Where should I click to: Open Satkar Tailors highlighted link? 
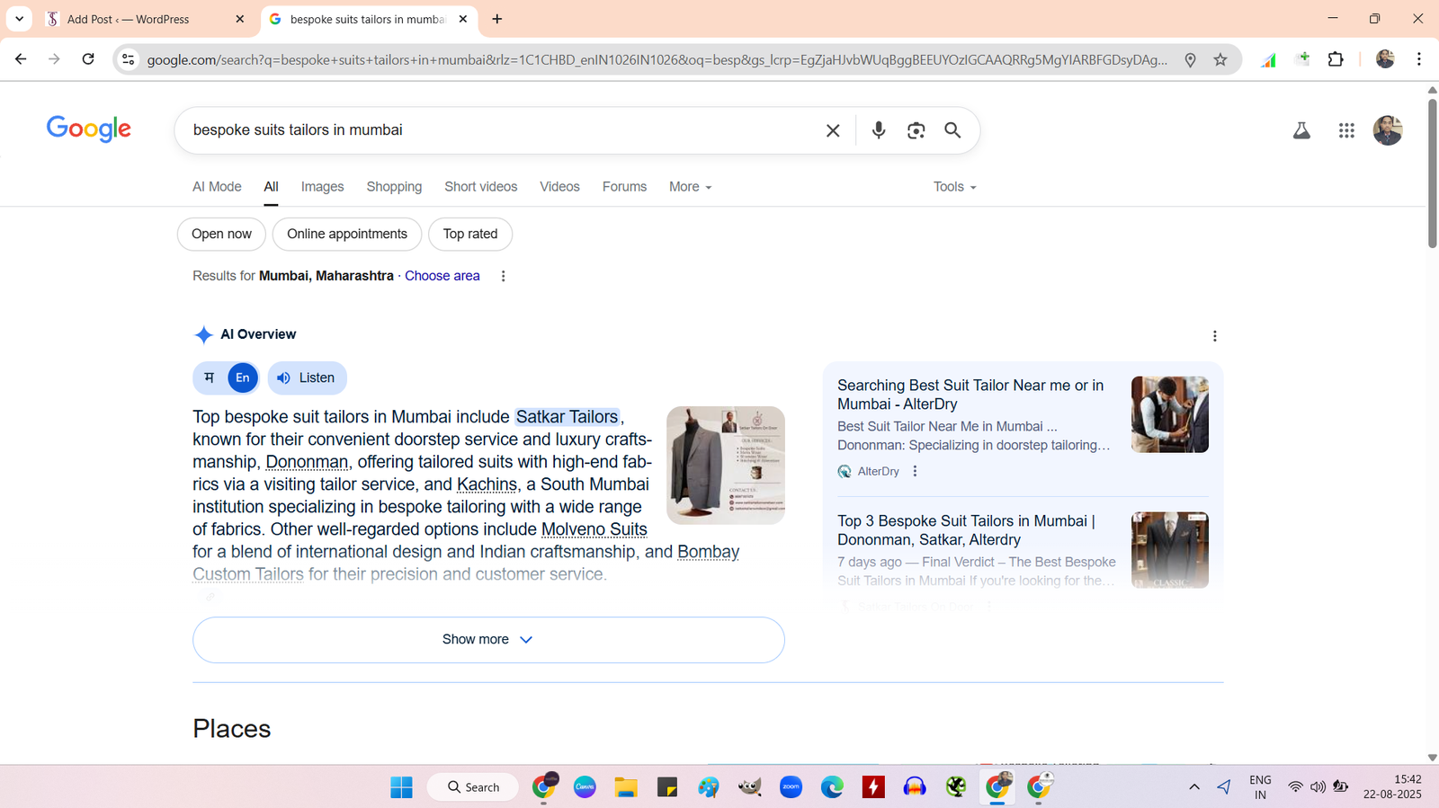click(567, 417)
